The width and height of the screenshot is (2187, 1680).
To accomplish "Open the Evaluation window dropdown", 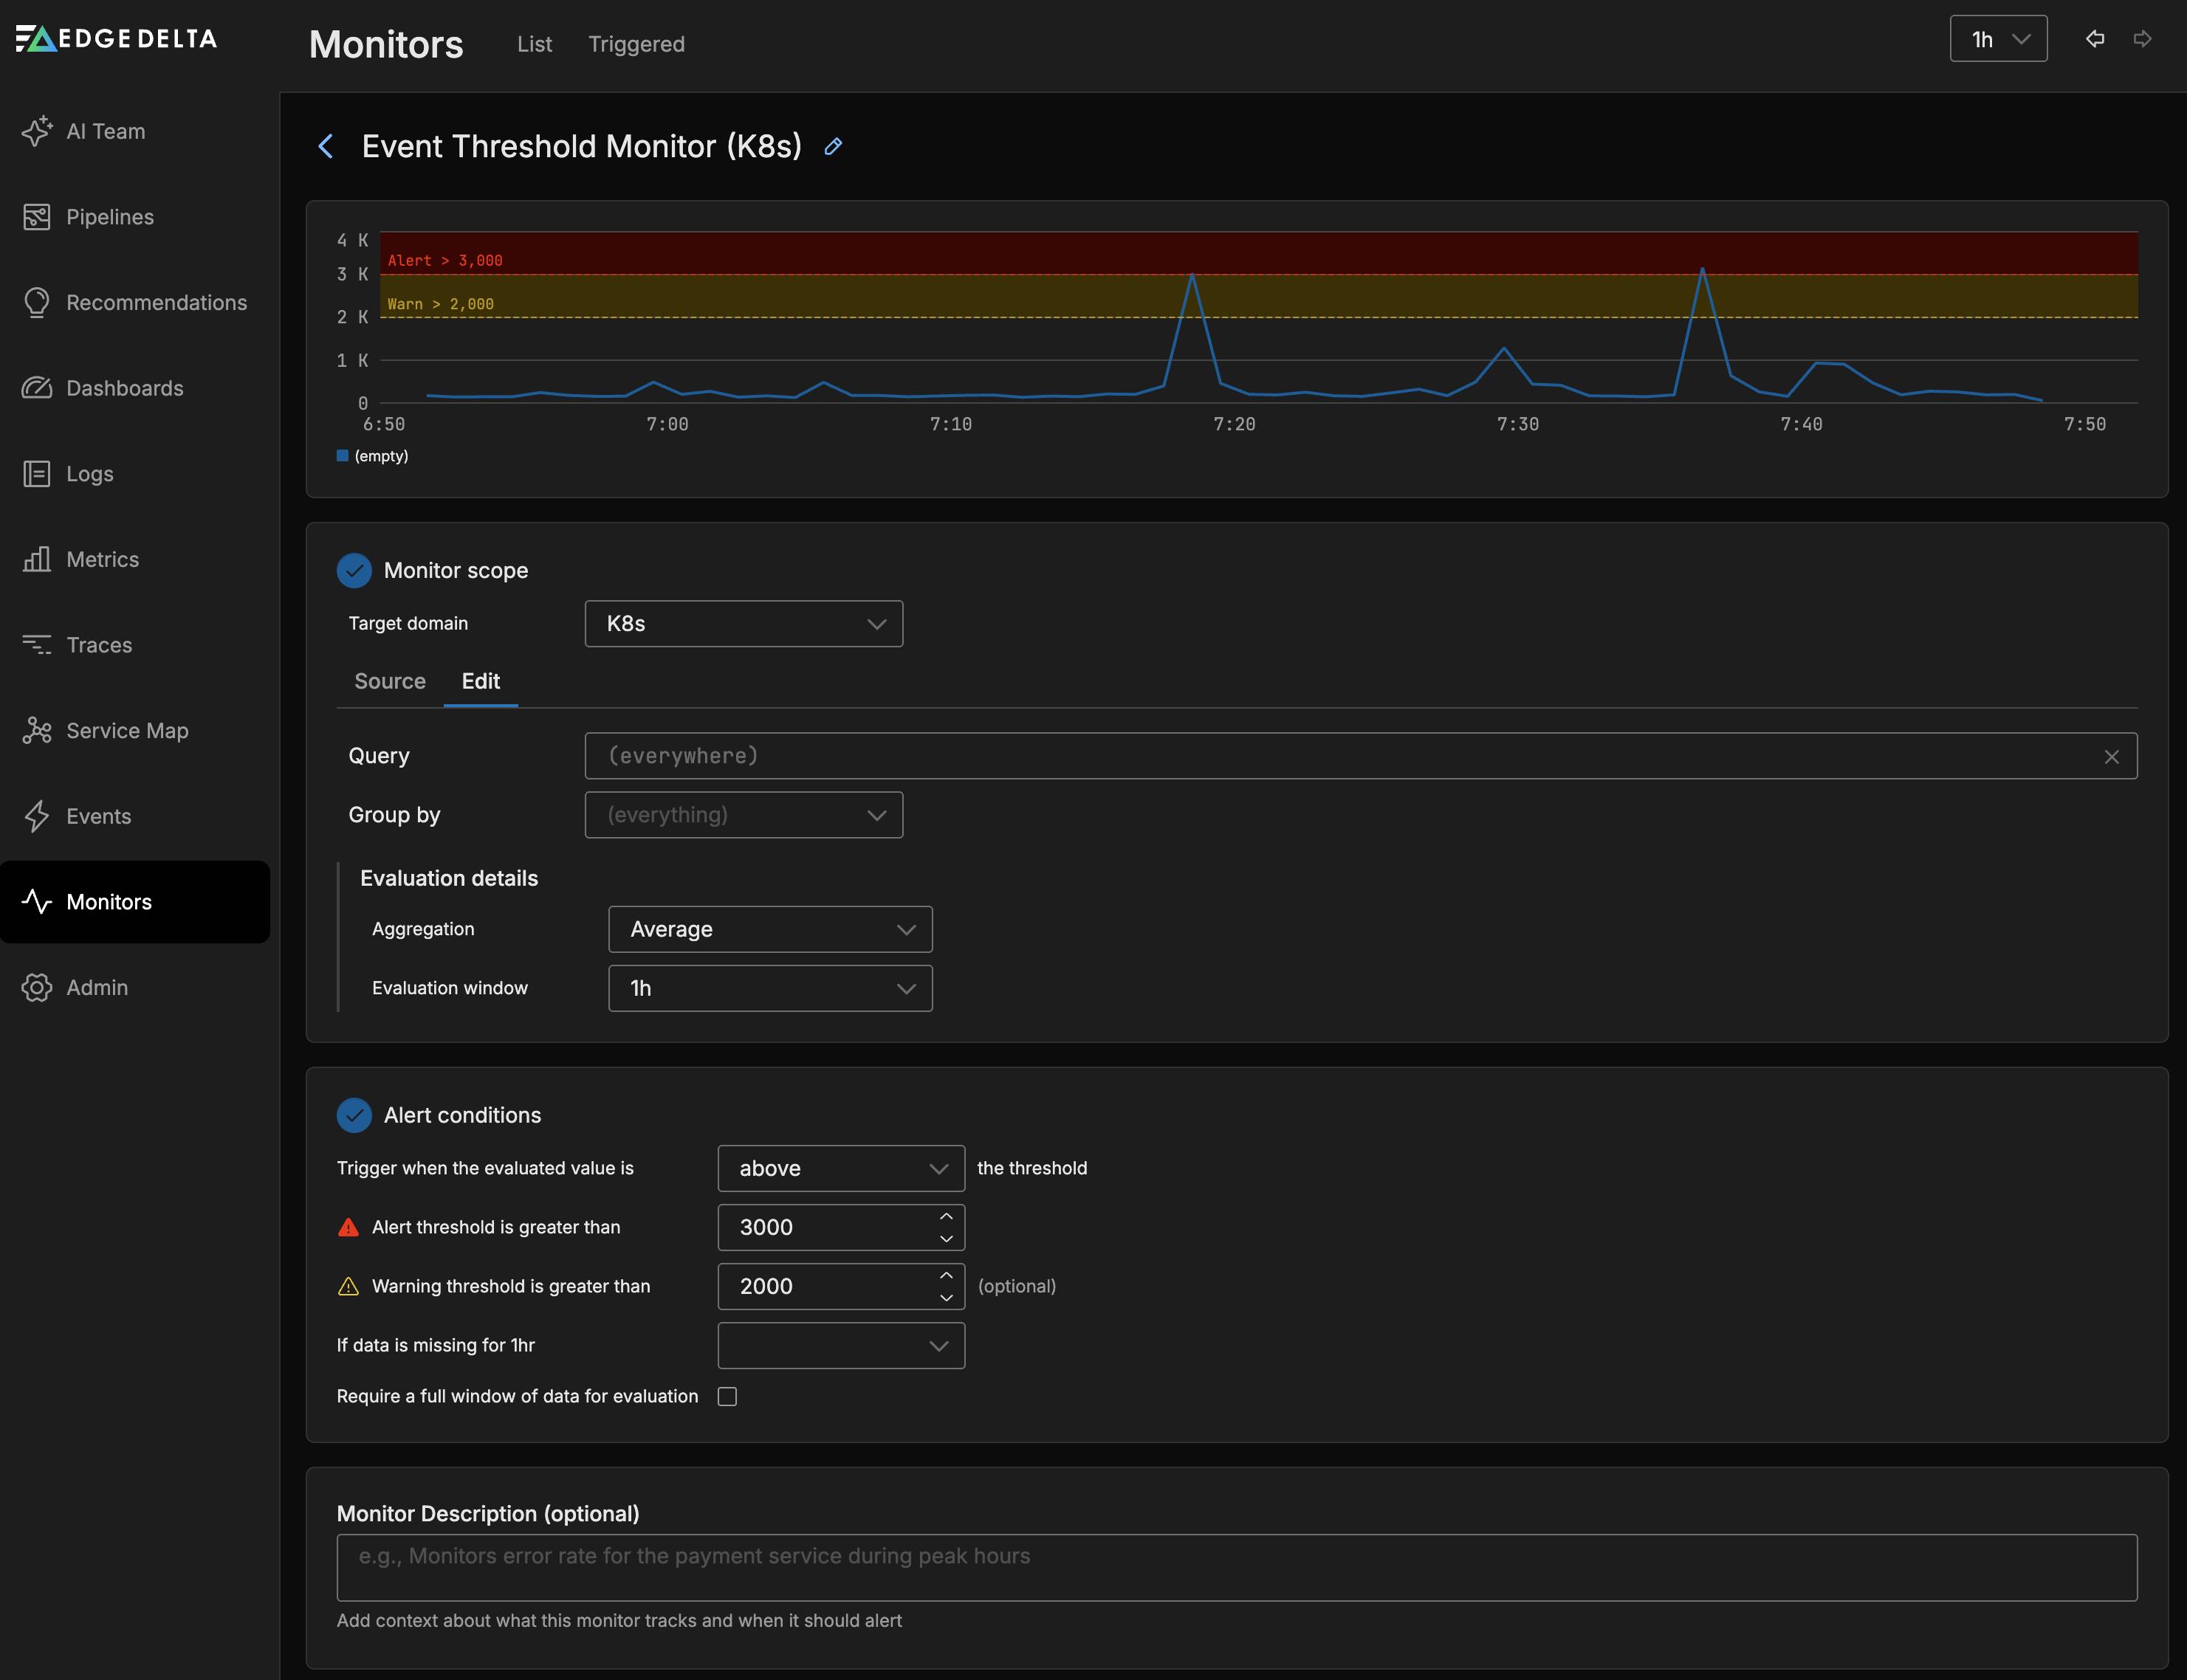I will pyautogui.click(x=769, y=988).
